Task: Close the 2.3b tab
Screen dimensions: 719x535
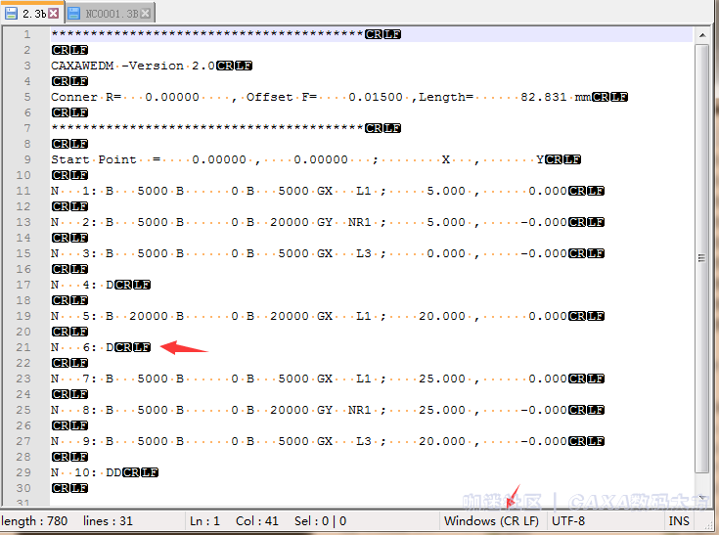Action: click(54, 14)
